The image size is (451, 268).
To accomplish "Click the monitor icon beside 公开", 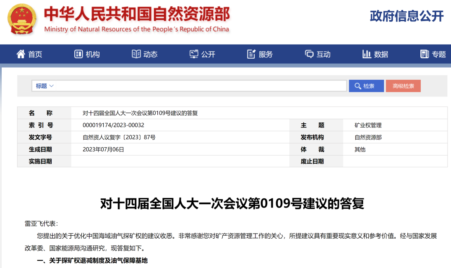I will click(194, 54).
